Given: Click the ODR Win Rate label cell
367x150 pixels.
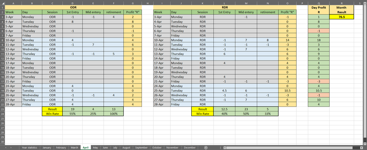Looking at the screenshot, I should tap(52, 114).
